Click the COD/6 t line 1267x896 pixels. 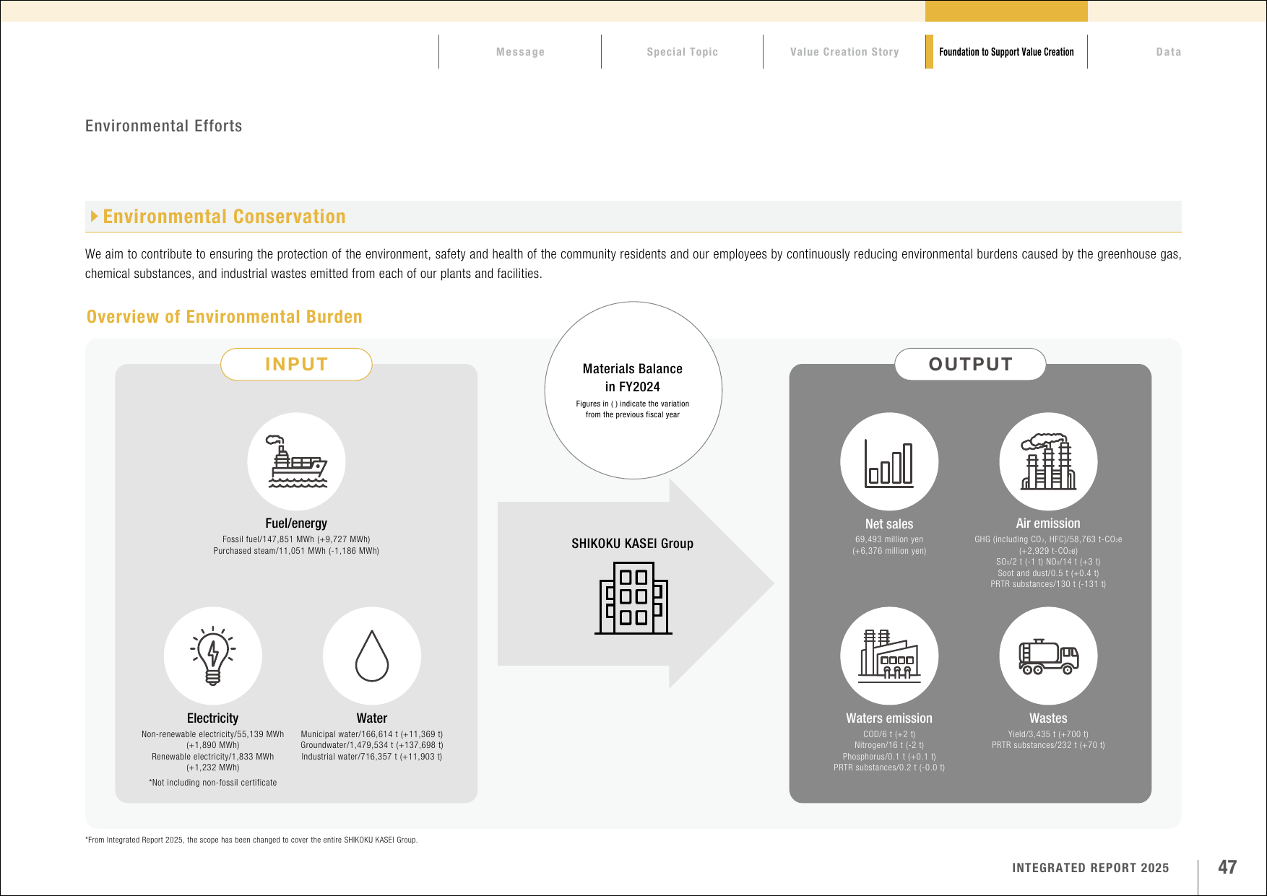(x=889, y=734)
